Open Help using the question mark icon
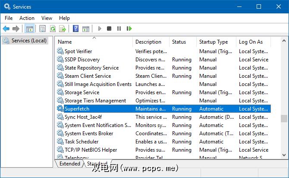 (75, 29)
